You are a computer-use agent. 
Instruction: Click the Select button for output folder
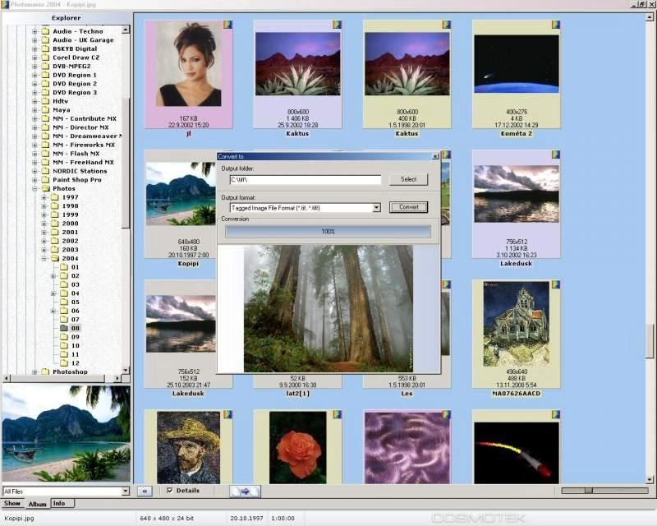(408, 179)
